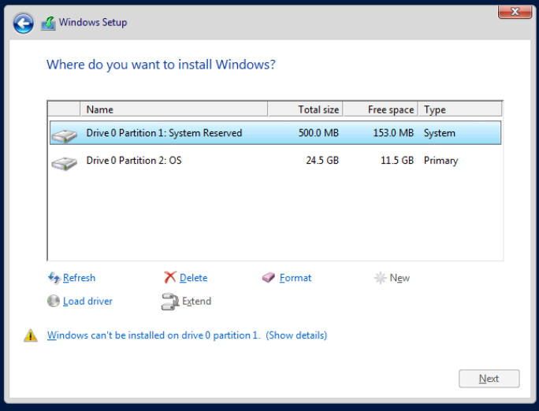This screenshot has height=411, width=539.
Task: Select Drive 0 Partition 1: System Reserved
Action: coord(164,133)
